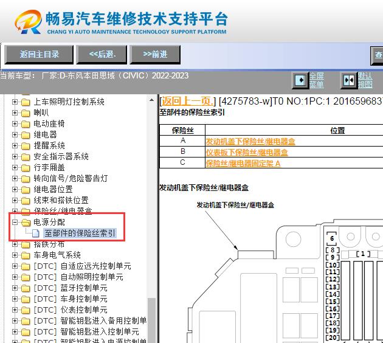Click the 至部件的保险丝索引 document icon
Screen dimensions: 383x343
(36, 234)
